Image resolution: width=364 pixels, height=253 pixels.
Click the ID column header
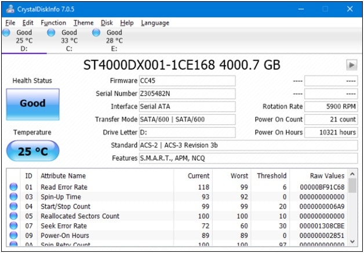coord(28,176)
